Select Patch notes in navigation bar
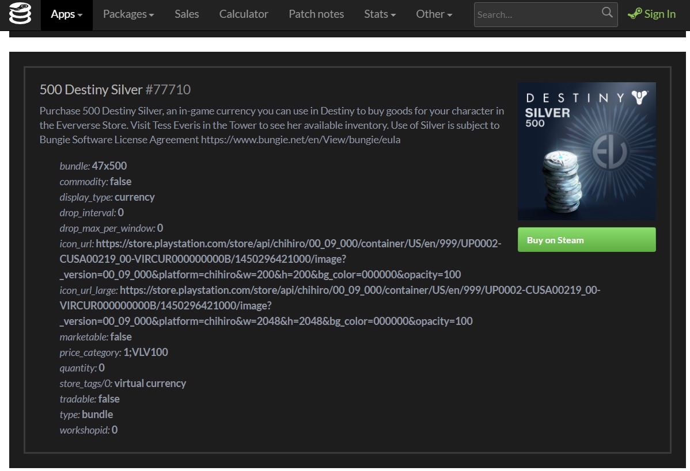The height and width of the screenshot is (471, 690). pos(316,14)
